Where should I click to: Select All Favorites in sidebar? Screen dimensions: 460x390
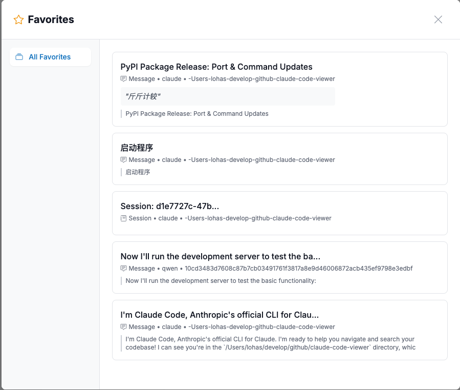point(50,57)
